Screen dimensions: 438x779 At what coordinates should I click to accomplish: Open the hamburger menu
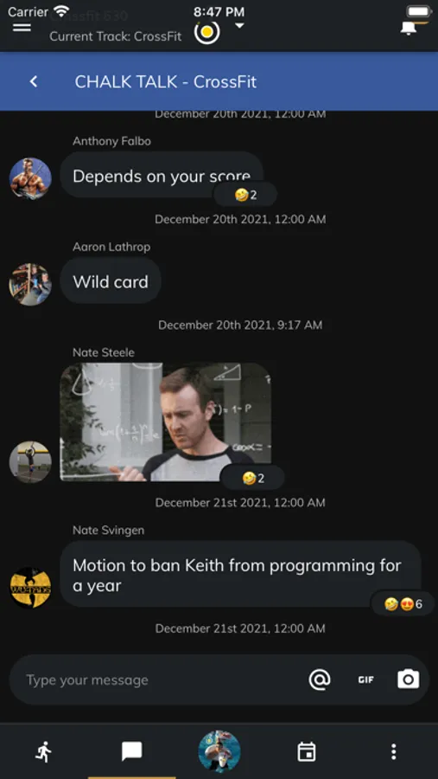click(22, 28)
